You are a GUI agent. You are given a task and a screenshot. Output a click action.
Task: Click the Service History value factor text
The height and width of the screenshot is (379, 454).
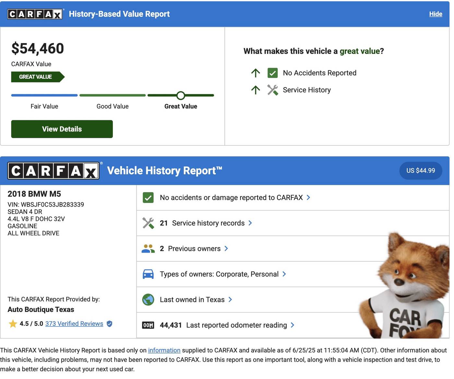tap(307, 90)
